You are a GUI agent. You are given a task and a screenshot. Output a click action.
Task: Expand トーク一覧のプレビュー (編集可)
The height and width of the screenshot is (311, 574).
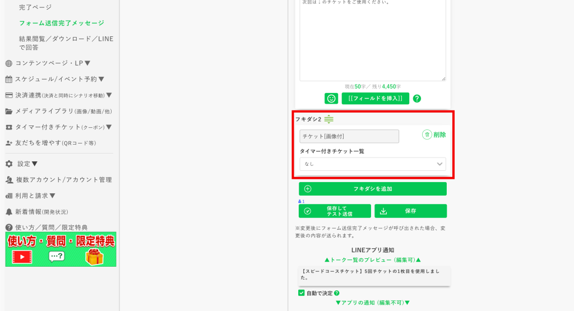point(373,260)
